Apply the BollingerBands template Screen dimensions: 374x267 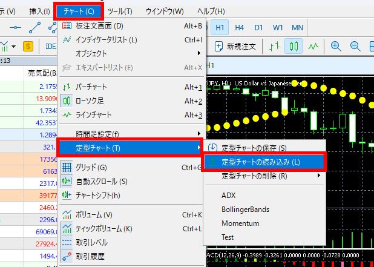tap(245, 209)
